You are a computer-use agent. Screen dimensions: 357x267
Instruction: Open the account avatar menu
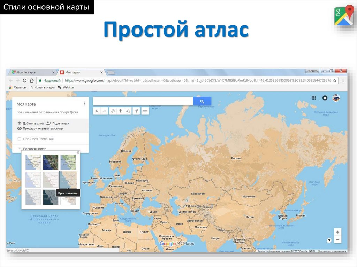click(336, 98)
